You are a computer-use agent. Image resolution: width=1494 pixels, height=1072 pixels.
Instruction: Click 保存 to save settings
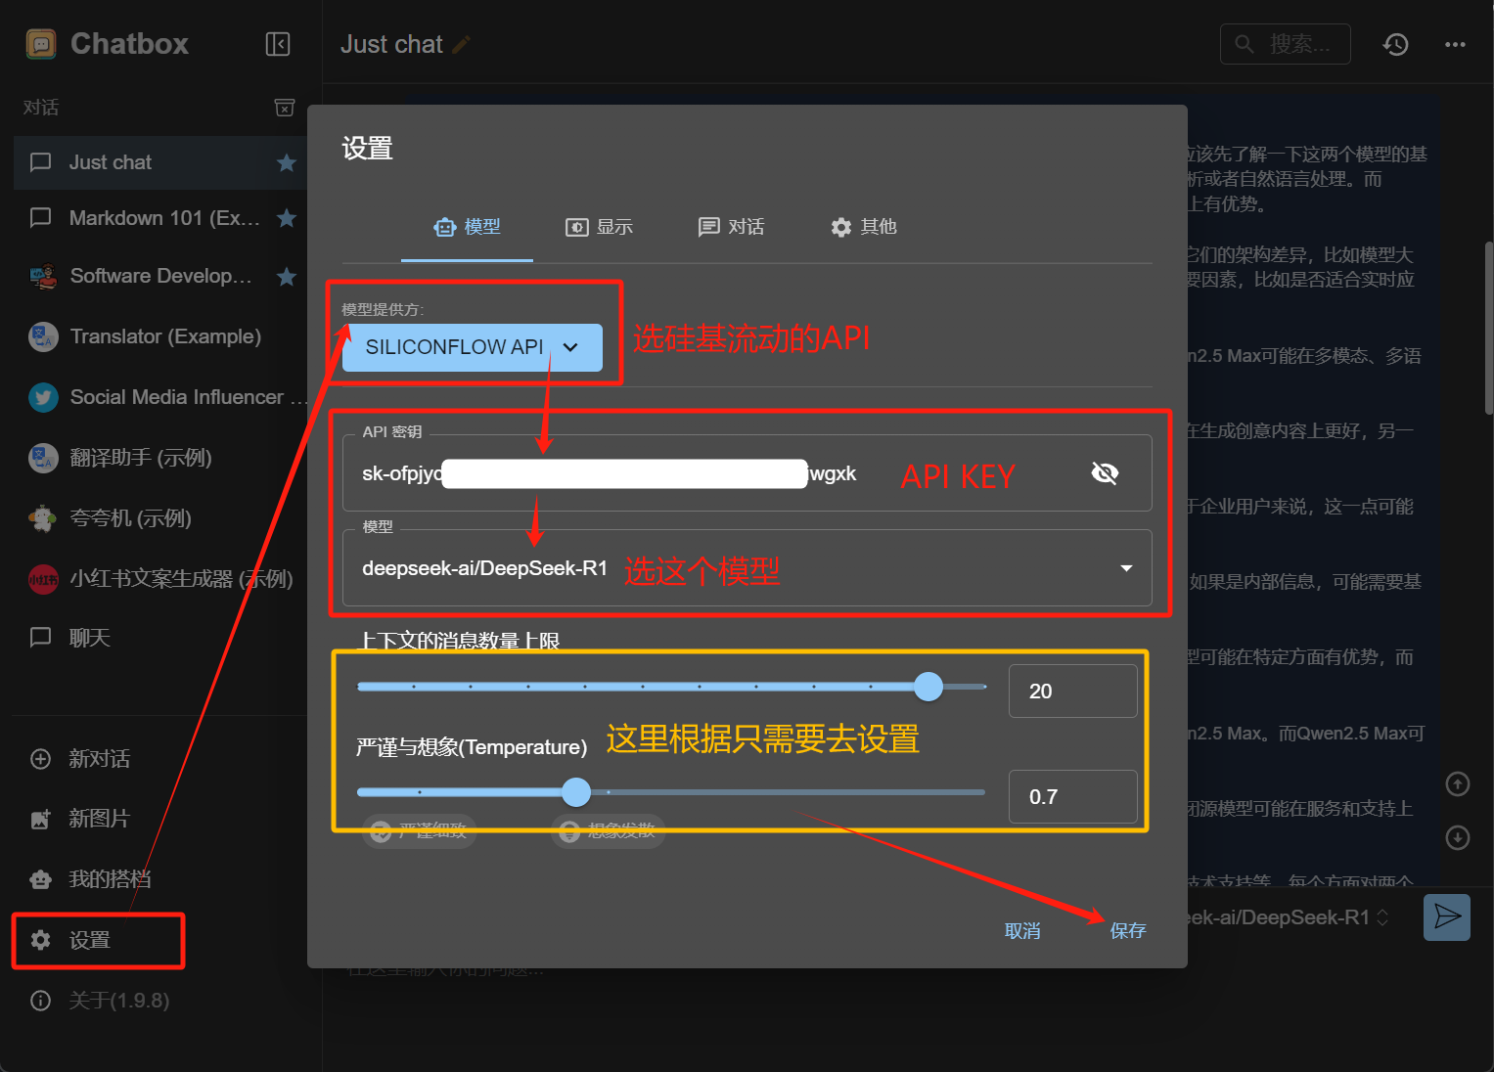coord(1127,931)
